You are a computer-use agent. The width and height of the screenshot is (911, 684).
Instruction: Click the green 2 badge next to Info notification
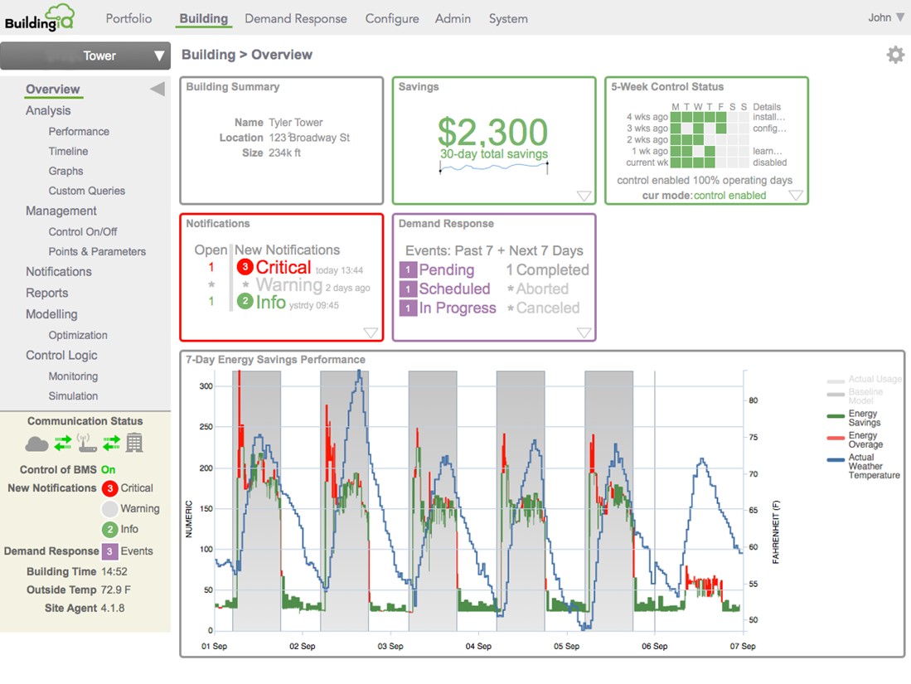pos(245,301)
